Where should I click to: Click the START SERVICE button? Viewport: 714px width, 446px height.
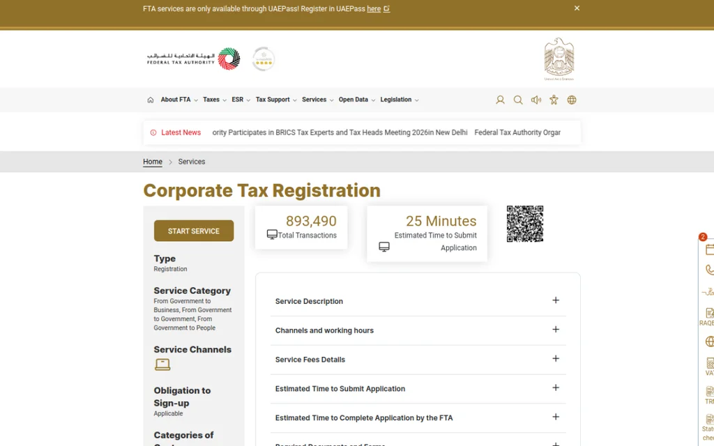pos(194,231)
